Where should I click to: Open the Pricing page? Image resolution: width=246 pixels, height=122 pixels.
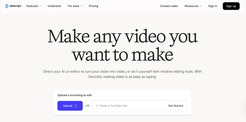point(94,6)
